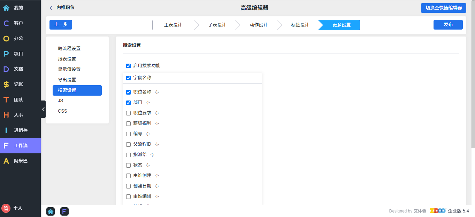Switch to the 主表设计 step tab
This screenshot has height=217, width=475.
pos(173,25)
